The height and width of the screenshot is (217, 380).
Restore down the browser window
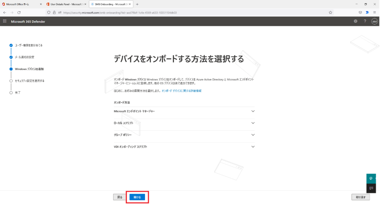[x=366, y=4]
